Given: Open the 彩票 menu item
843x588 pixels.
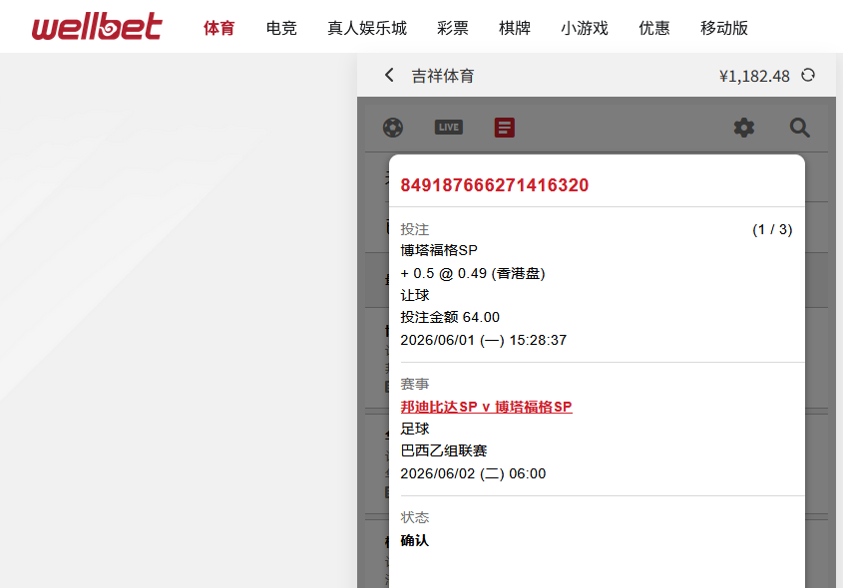Looking at the screenshot, I should point(453,28).
